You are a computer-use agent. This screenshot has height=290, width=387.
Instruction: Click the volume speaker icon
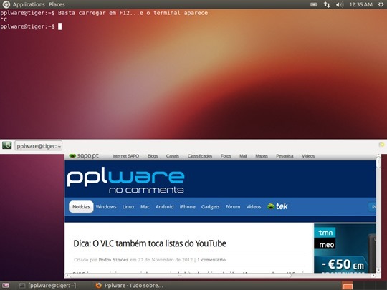click(x=340, y=4)
